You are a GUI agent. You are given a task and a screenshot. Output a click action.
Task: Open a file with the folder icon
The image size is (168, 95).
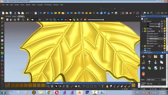click(x=7, y=13)
